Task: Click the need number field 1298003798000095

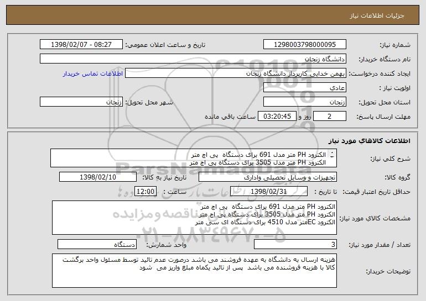Action: click(304, 45)
